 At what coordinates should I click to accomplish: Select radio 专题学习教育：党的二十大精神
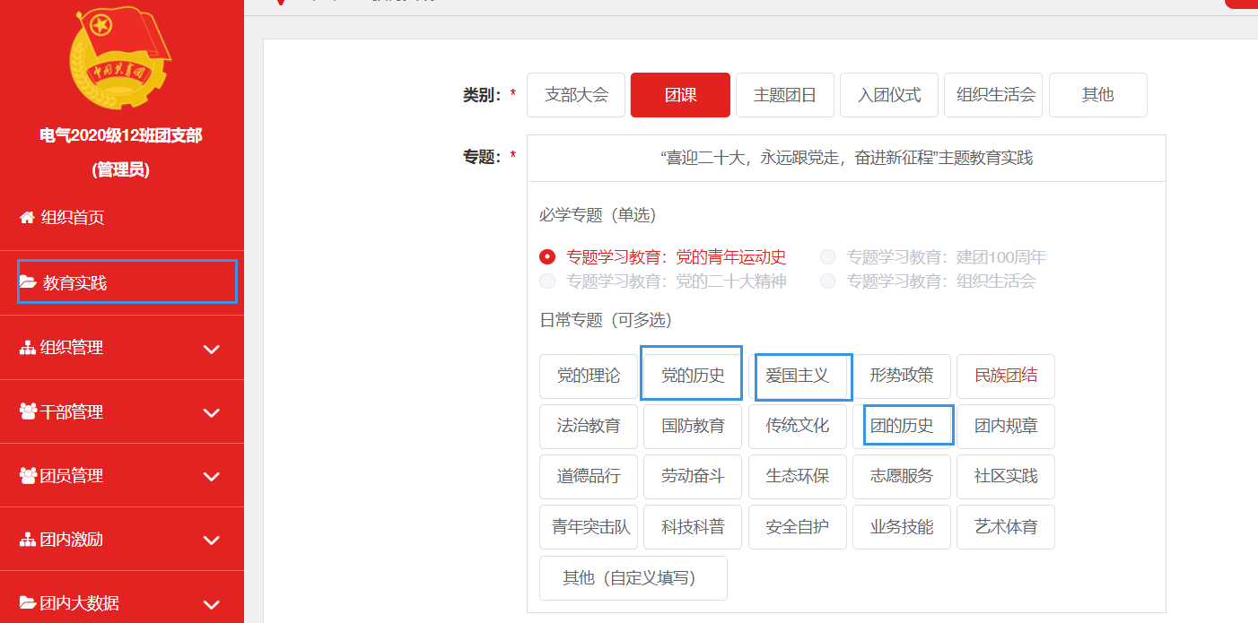tap(547, 281)
